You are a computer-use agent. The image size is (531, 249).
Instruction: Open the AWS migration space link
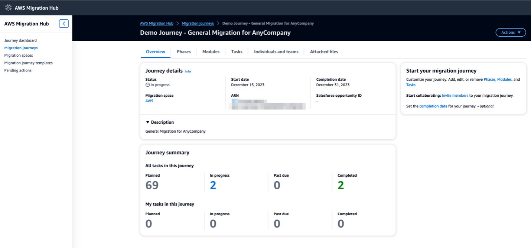[x=149, y=101]
